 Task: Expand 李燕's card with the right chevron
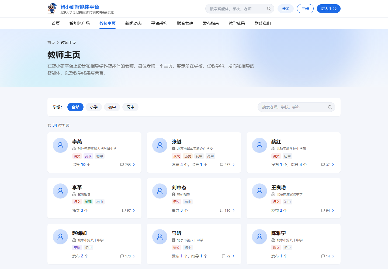pyautogui.click(x=134, y=165)
